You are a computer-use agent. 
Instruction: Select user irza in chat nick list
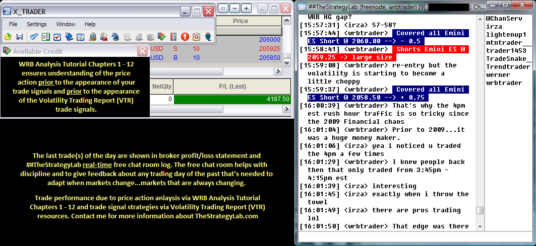494,26
